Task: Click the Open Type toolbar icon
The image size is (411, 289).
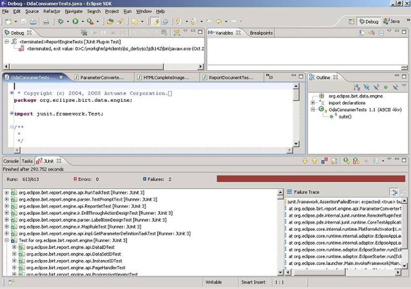Action: 110,21
